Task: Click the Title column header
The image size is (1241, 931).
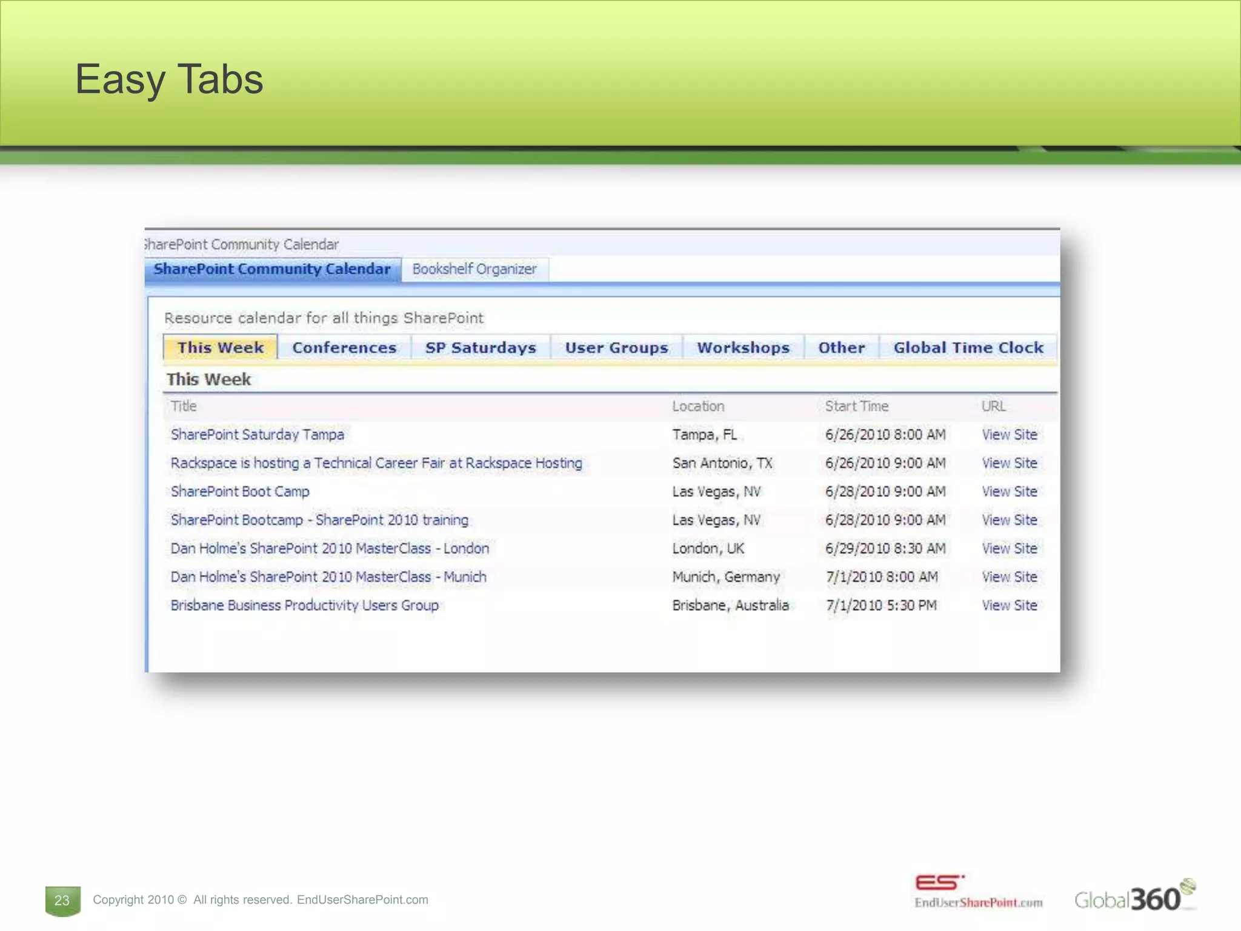Action: tap(184, 406)
